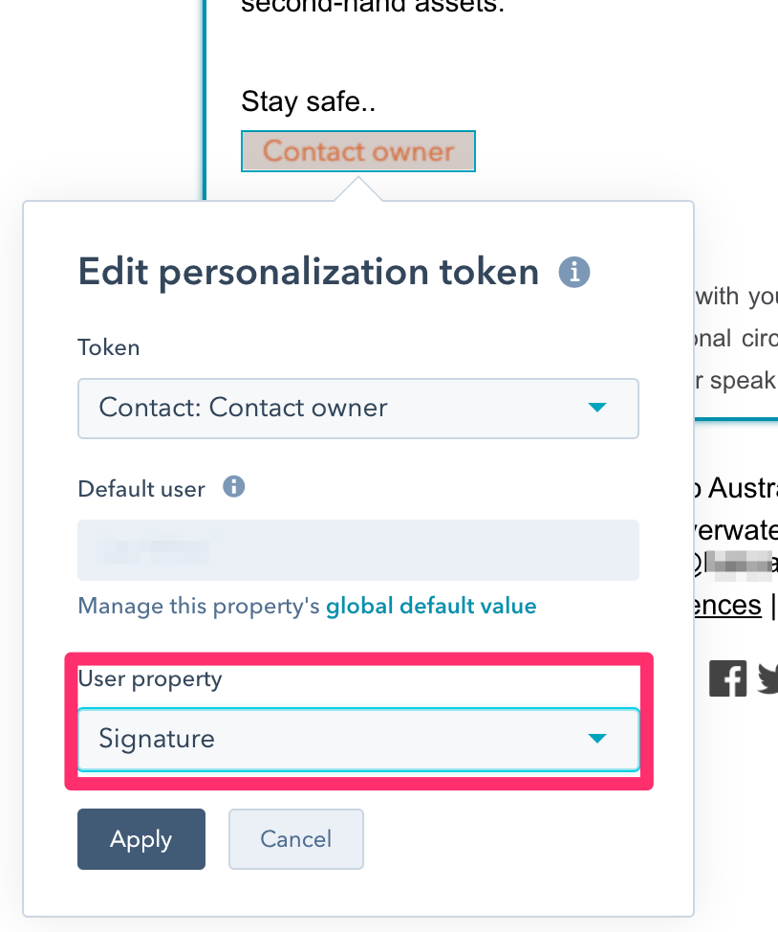Open the Signature user property dropdown
This screenshot has width=778, height=932.
click(x=358, y=739)
